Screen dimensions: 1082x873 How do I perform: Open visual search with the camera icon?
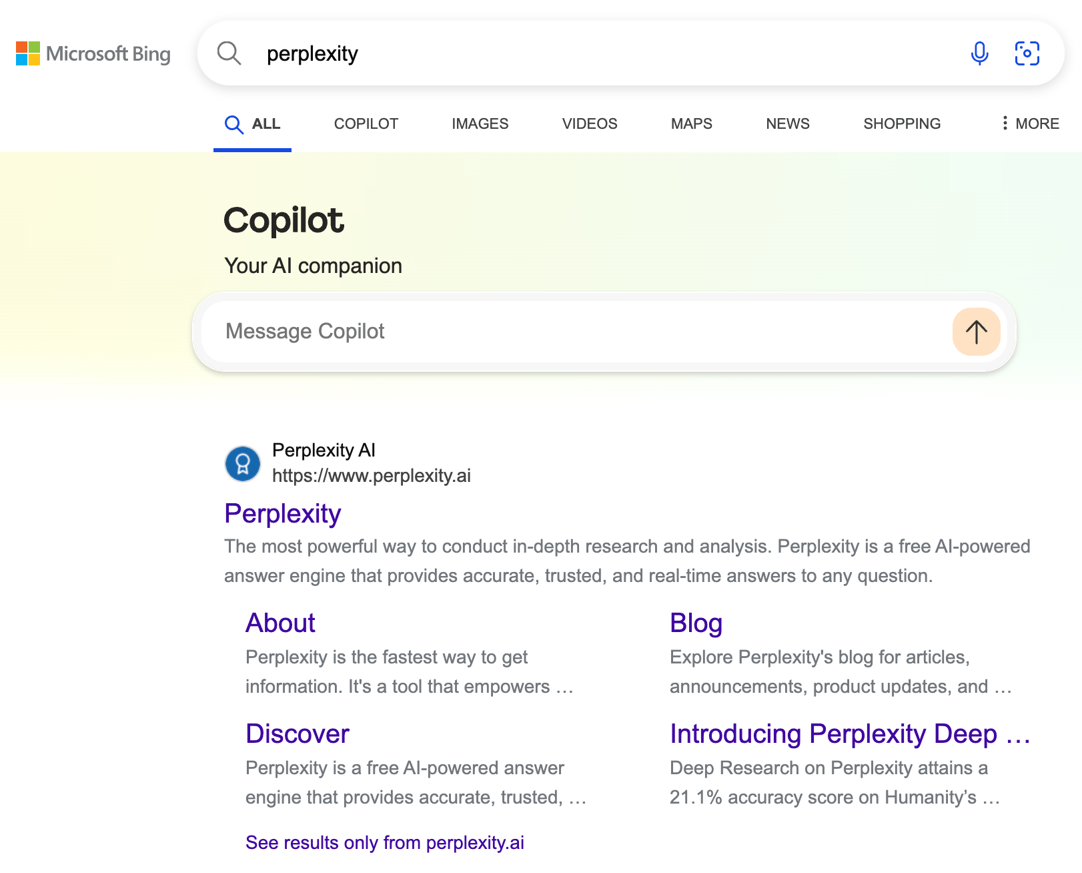tap(1027, 53)
